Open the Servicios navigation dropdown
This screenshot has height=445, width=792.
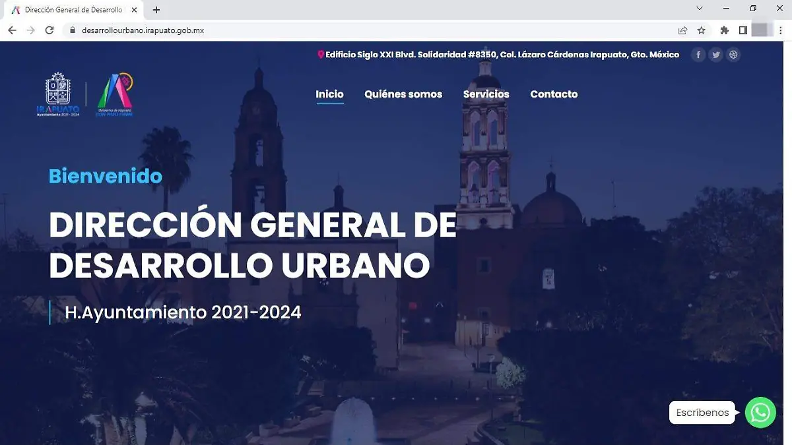point(486,94)
